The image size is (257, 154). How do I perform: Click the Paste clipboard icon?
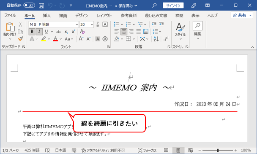pos(10,27)
